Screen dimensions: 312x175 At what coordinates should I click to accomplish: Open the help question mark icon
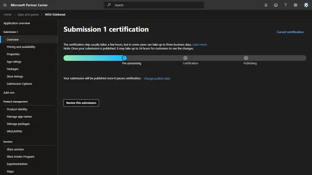[286, 5]
